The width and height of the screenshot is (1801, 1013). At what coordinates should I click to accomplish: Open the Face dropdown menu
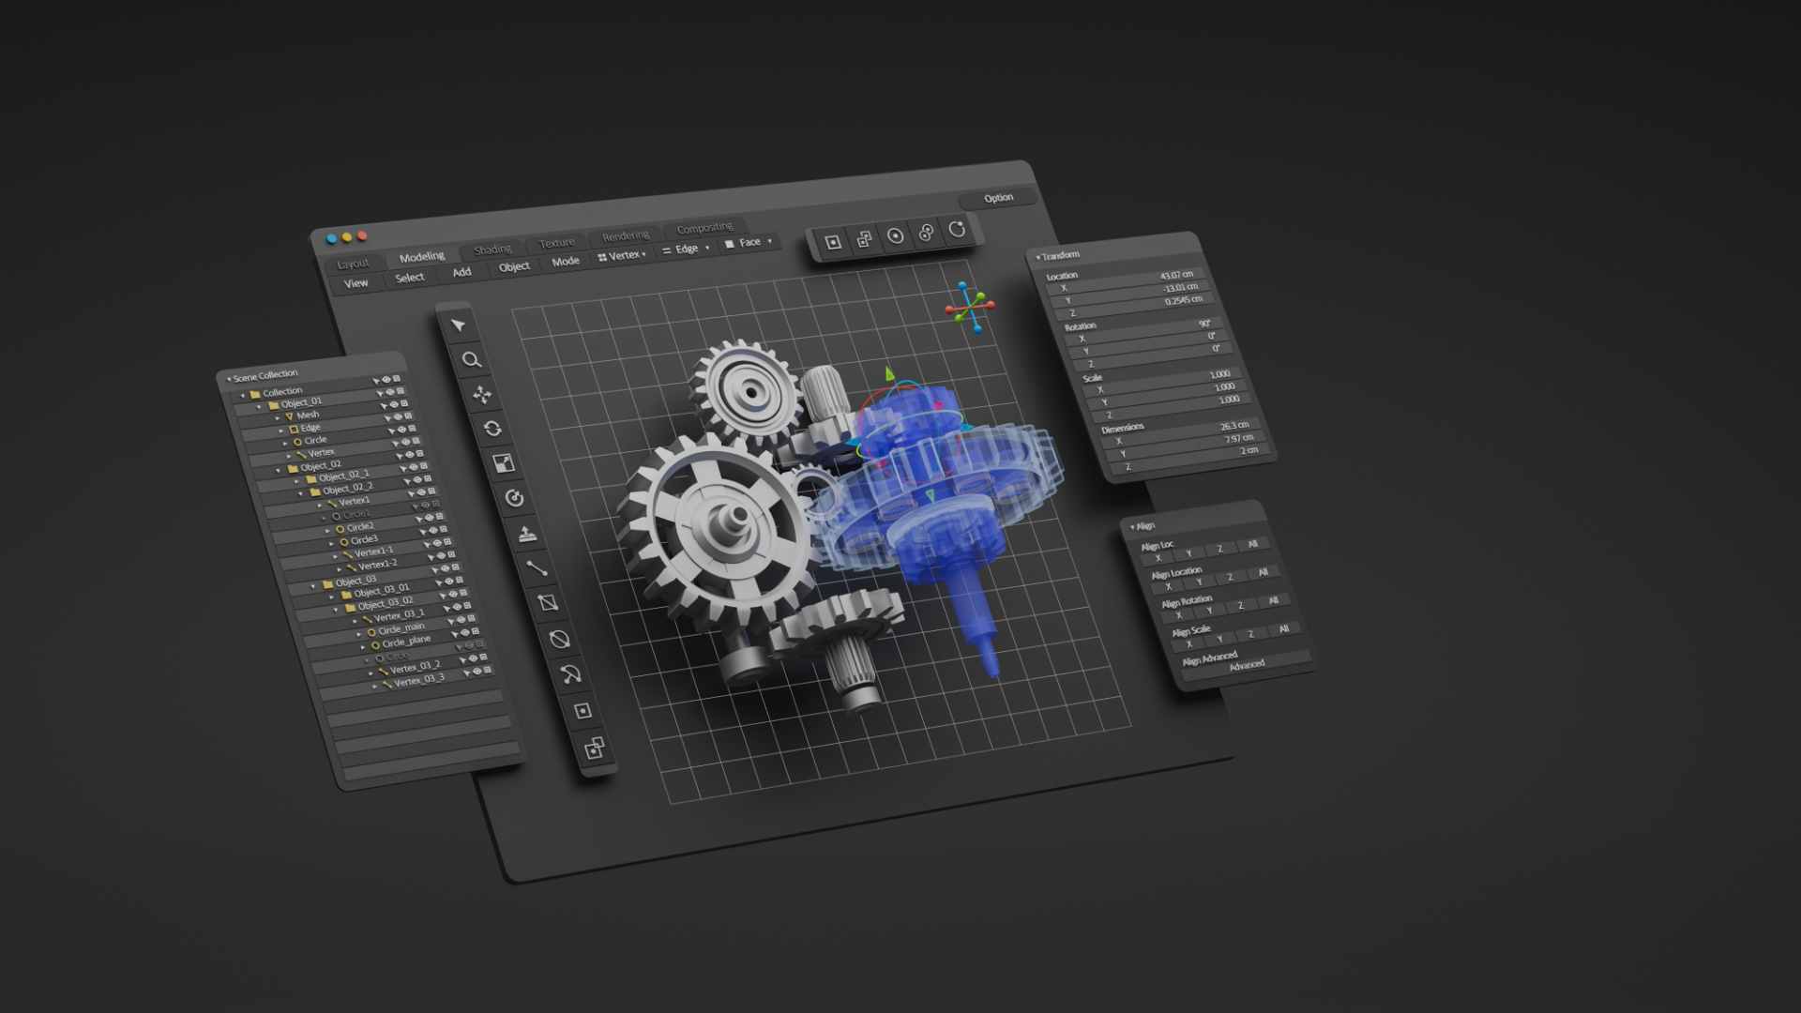tap(749, 243)
